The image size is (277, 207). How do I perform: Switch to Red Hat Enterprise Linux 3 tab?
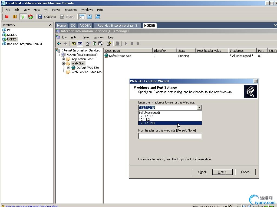click(x=117, y=26)
